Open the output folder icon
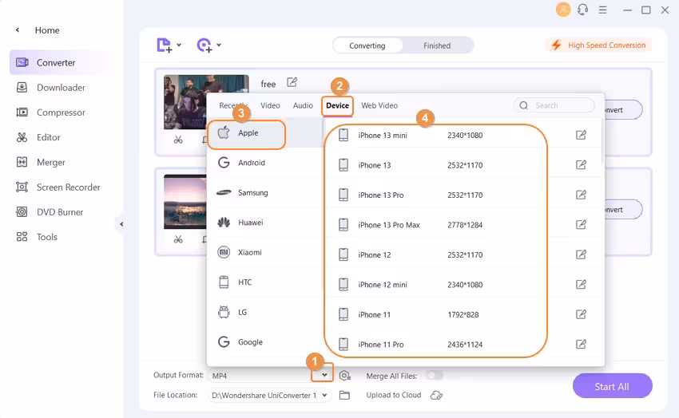The image size is (679, 418). click(x=344, y=395)
